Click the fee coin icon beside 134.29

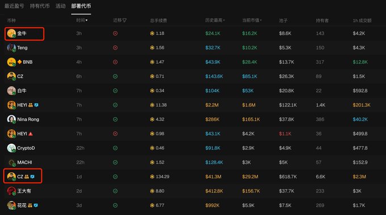[x=152, y=177]
